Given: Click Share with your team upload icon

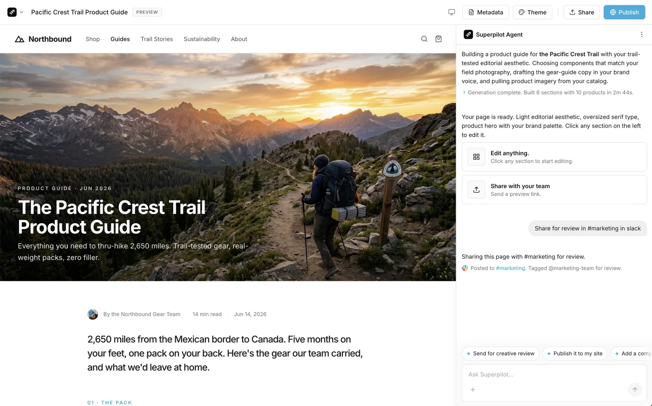Looking at the screenshot, I should point(476,190).
